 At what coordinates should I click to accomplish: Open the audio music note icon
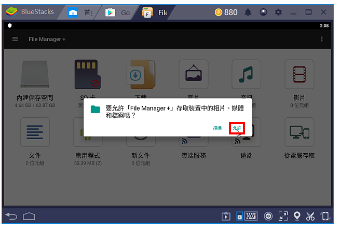pyautogui.click(x=247, y=74)
